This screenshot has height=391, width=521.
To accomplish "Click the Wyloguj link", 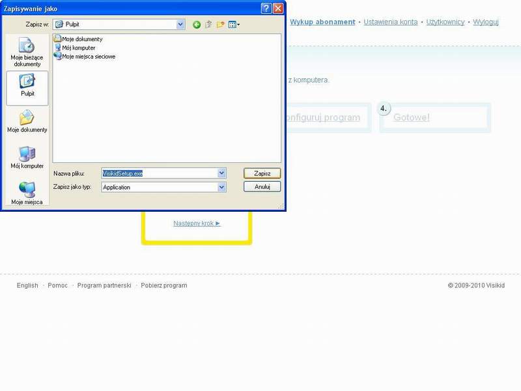I will (x=485, y=22).
